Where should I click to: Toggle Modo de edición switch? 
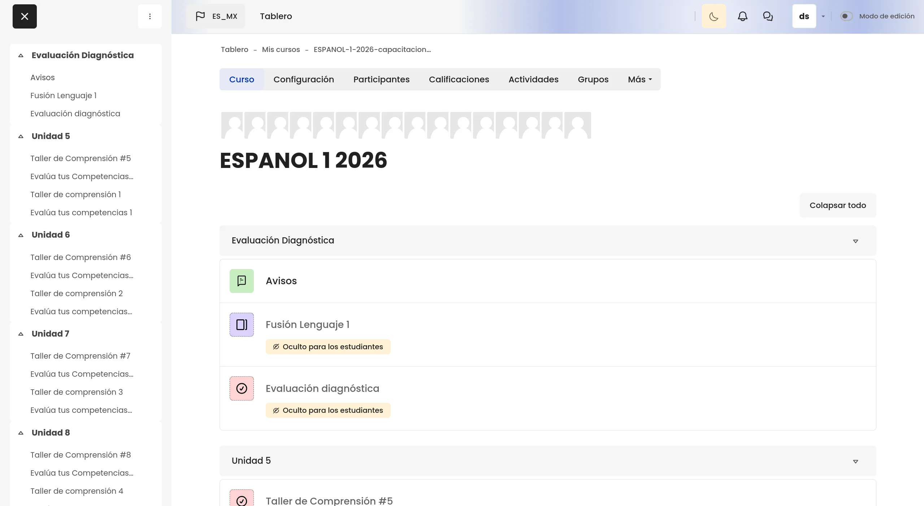pyautogui.click(x=846, y=16)
